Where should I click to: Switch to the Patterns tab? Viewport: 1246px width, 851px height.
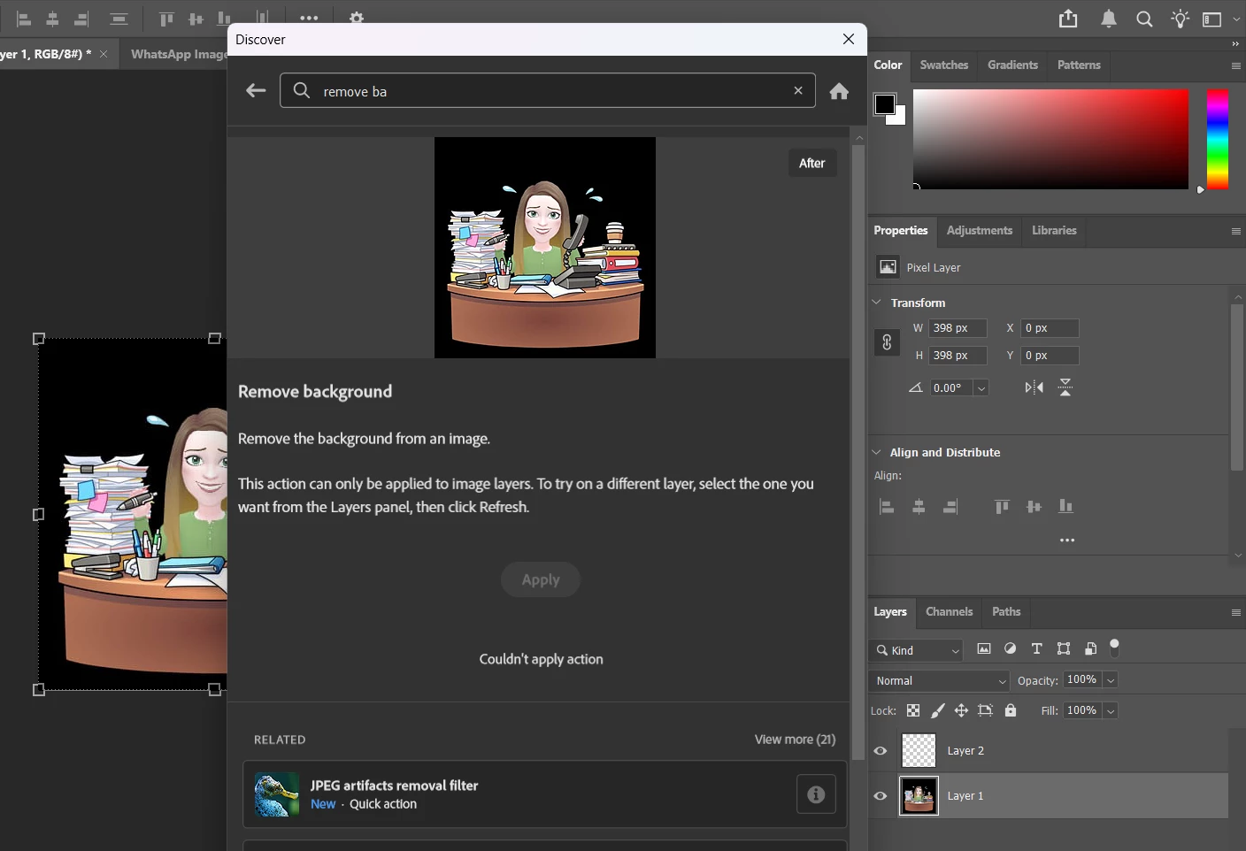coord(1079,65)
